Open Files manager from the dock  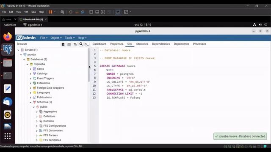8,62
